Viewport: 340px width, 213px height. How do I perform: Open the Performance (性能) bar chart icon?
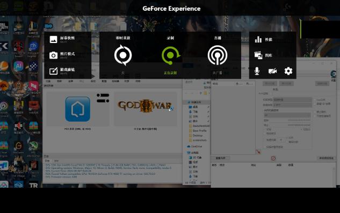[258, 39]
